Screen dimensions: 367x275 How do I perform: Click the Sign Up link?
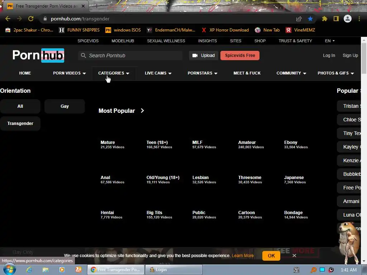pyautogui.click(x=350, y=56)
